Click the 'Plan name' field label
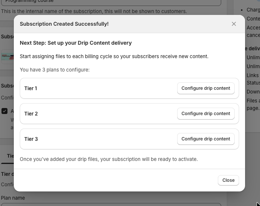Viewport: 260px width, 206px height. click(x=13, y=198)
